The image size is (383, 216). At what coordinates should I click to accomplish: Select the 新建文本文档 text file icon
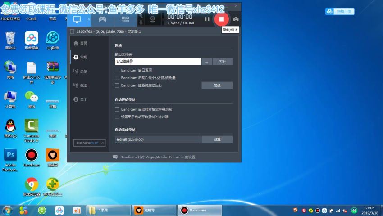click(32, 72)
